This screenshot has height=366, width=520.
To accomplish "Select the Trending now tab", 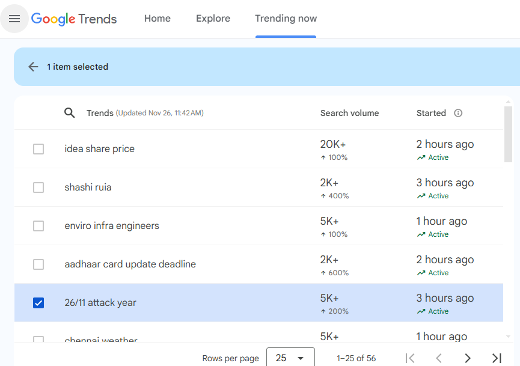I will point(286,19).
